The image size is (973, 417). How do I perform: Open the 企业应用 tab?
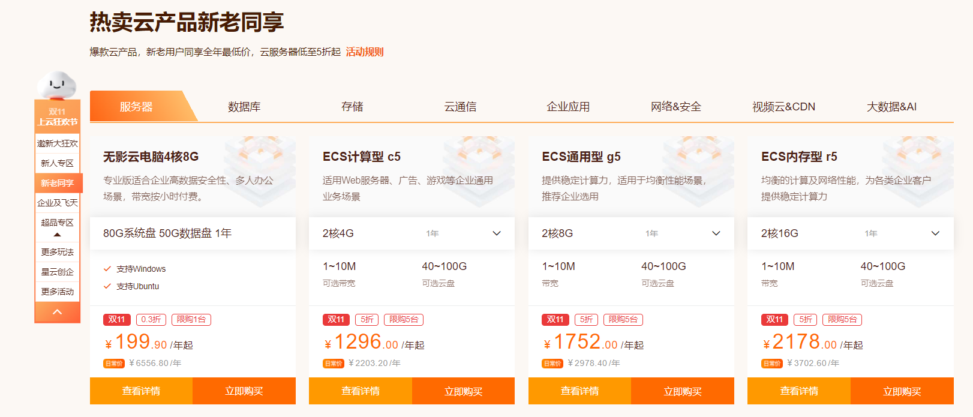[568, 107]
